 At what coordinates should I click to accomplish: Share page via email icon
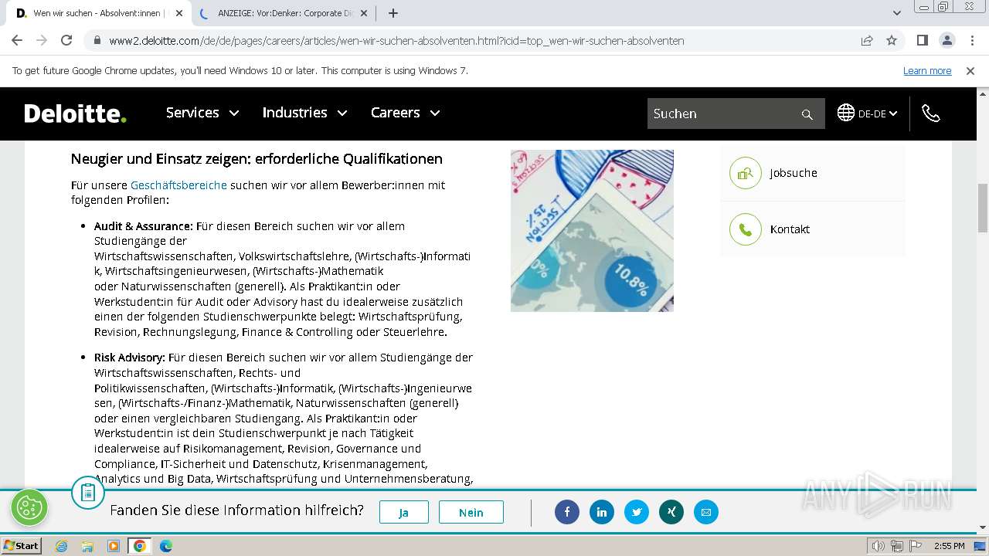click(x=706, y=512)
